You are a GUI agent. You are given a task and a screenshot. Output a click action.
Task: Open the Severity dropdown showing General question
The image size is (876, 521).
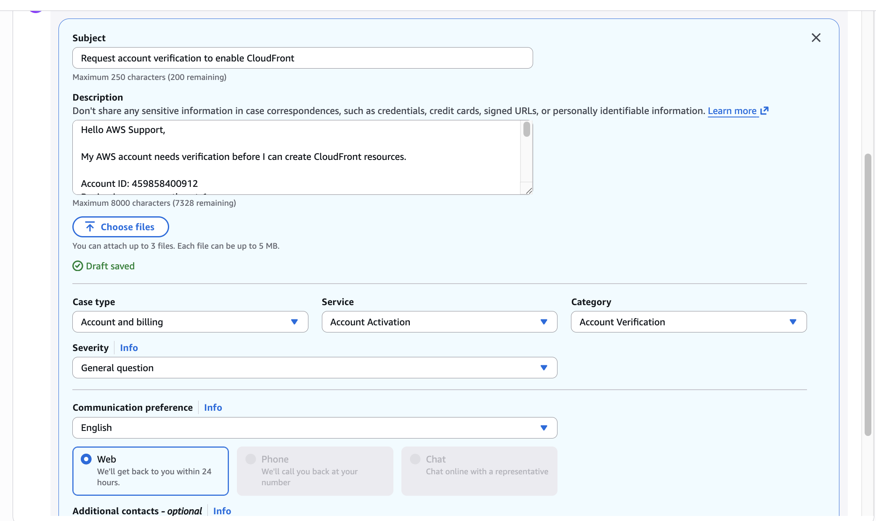click(x=315, y=368)
